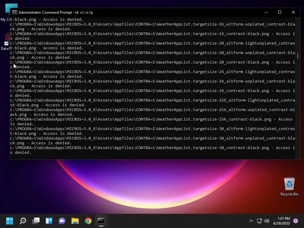
Task: Click the line 'WeatherAppList.targetsize-256_contrast-black.png'
Action: (214, 119)
